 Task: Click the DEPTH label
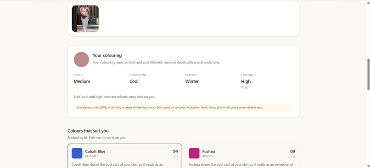coord(78,75)
